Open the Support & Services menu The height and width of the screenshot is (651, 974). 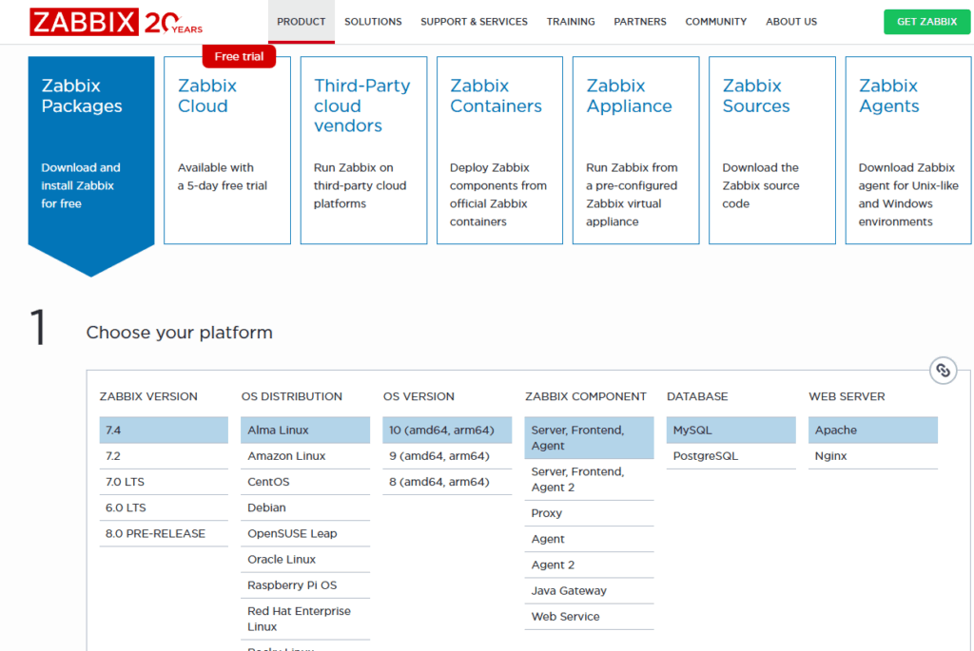point(474,22)
